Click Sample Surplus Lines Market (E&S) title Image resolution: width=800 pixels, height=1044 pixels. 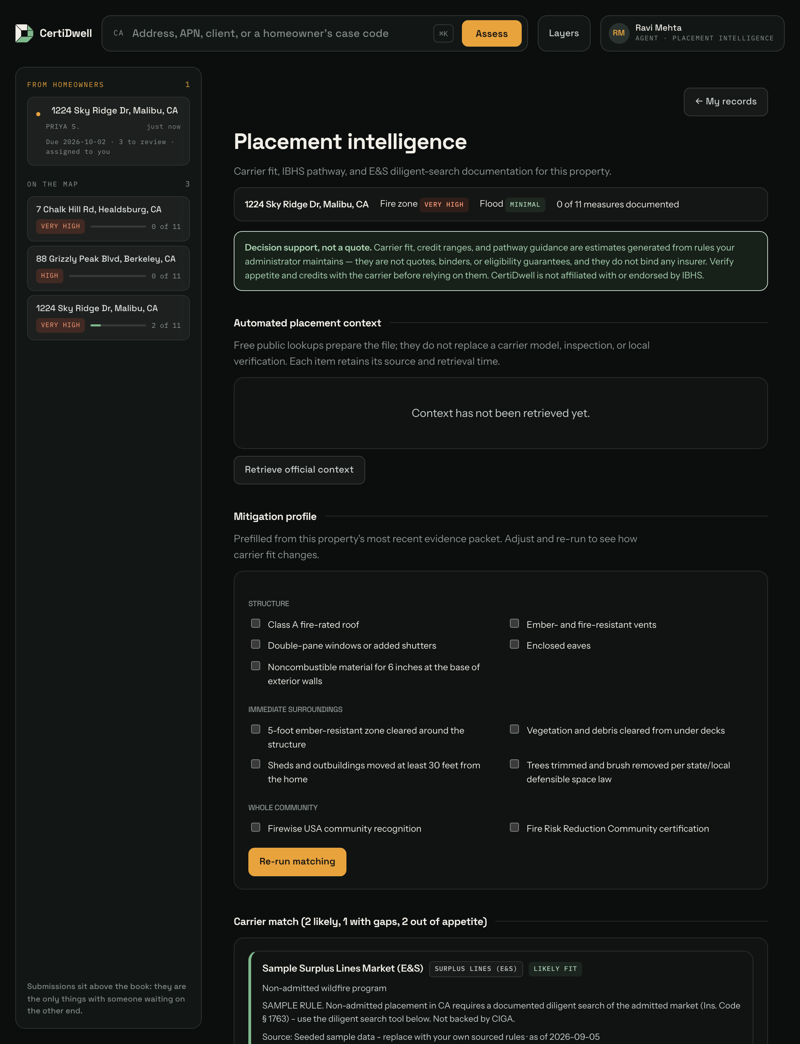[342, 968]
